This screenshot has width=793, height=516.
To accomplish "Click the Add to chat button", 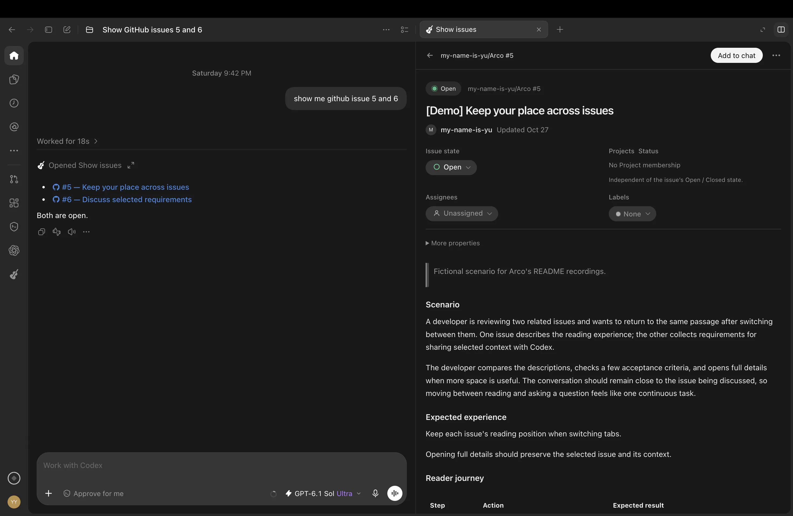I will click(x=736, y=55).
